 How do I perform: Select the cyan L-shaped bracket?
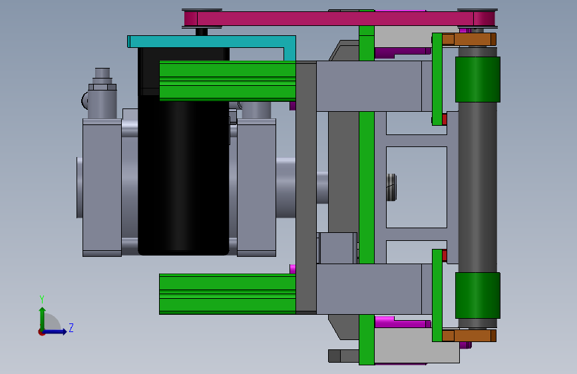pos(211,42)
